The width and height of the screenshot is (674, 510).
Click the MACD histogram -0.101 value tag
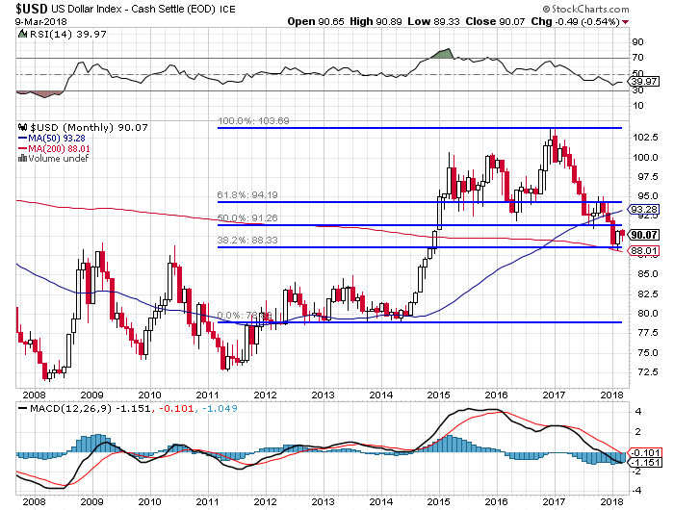[x=642, y=452]
